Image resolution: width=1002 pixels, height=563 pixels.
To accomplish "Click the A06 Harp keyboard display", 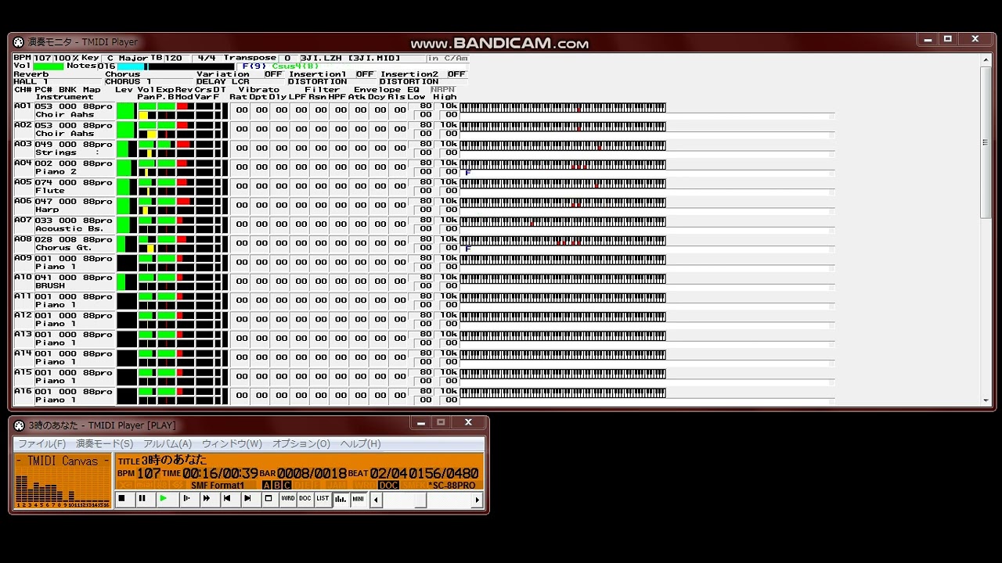I will point(563,203).
